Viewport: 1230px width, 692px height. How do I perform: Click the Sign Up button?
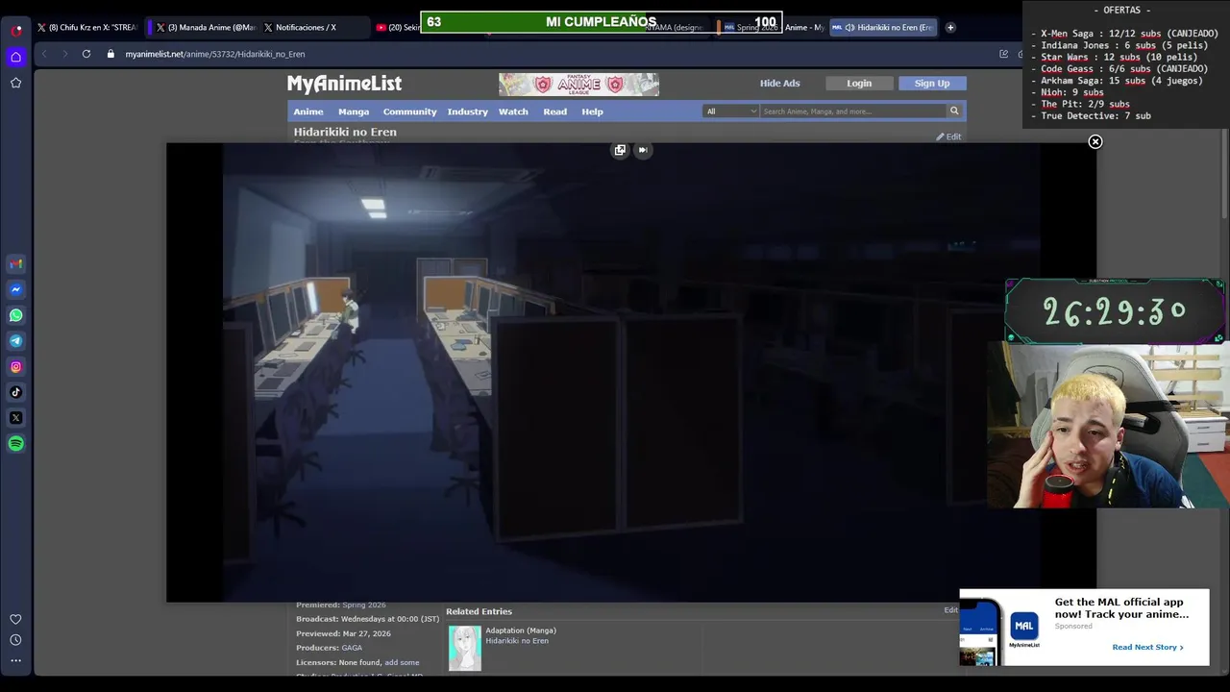pyautogui.click(x=932, y=84)
